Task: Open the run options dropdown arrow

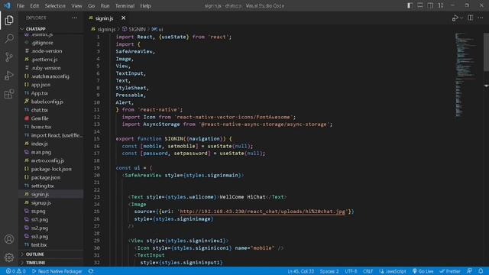Action: click(x=461, y=18)
